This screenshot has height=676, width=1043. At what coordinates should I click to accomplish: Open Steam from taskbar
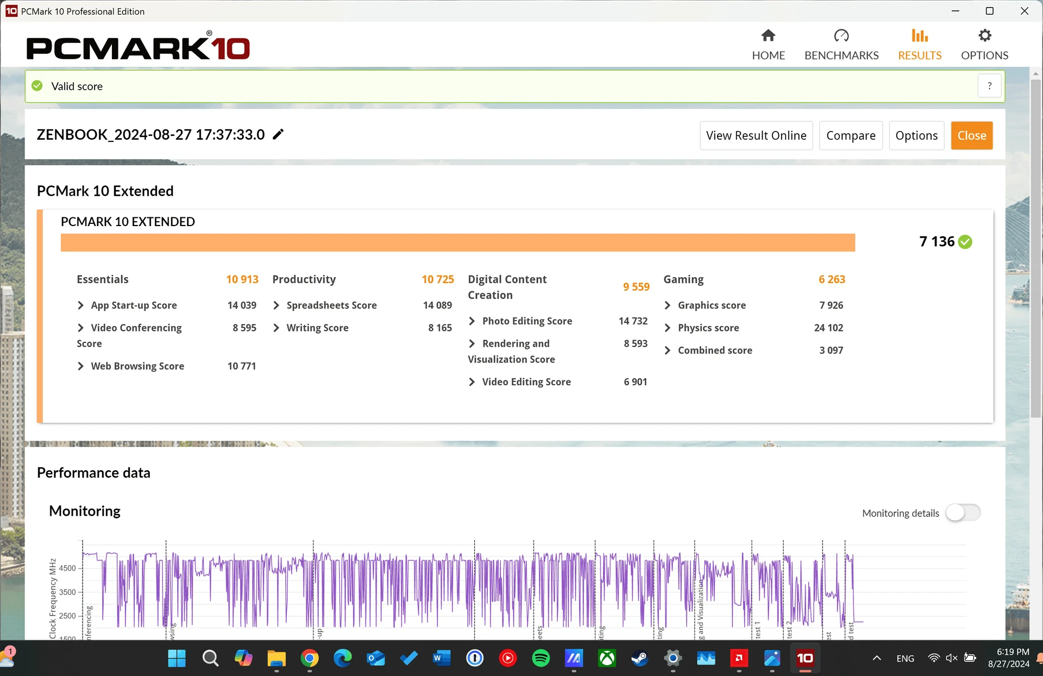click(x=640, y=659)
